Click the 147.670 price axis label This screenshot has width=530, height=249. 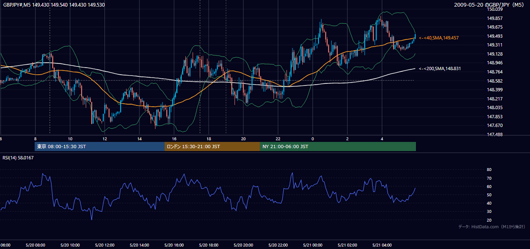tap(495, 125)
